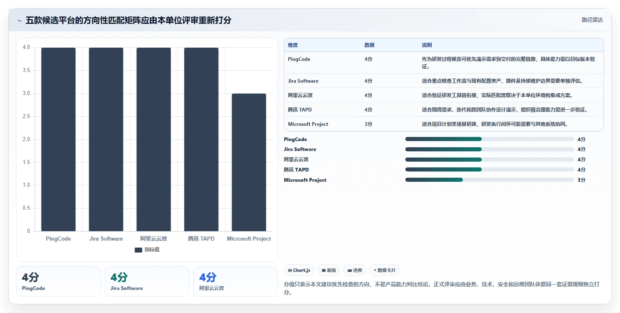The image size is (620, 313).
Task: Click the 4分 cell in the PingCode table row
Action: point(368,59)
